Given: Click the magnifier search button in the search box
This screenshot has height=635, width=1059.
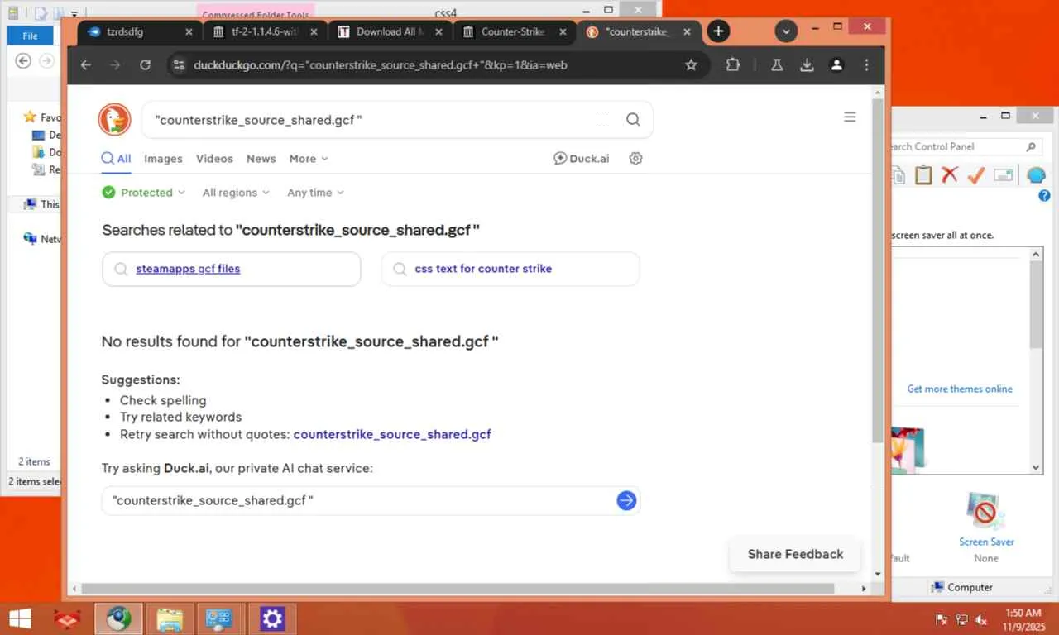Looking at the screenshot, I should point(633,120).
